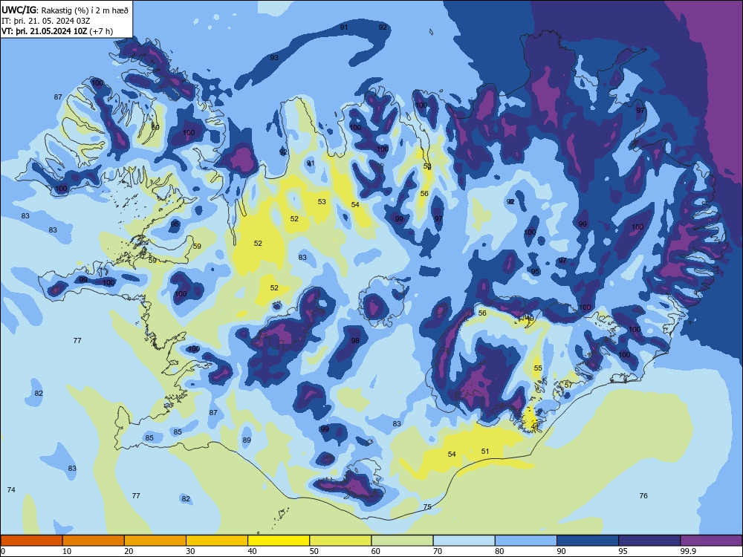Screen dimensions: 743x557
Task: Click the legend scale label 99.9
Action: pyautogui.click(x=688, y=551)
